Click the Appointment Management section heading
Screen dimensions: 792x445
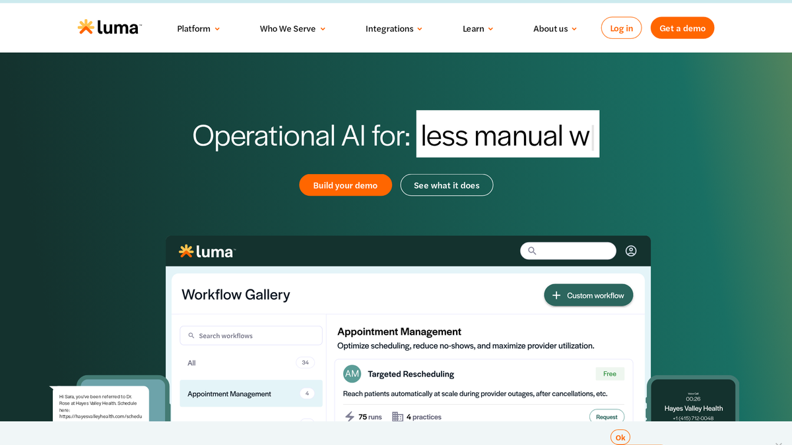[399, 332]
